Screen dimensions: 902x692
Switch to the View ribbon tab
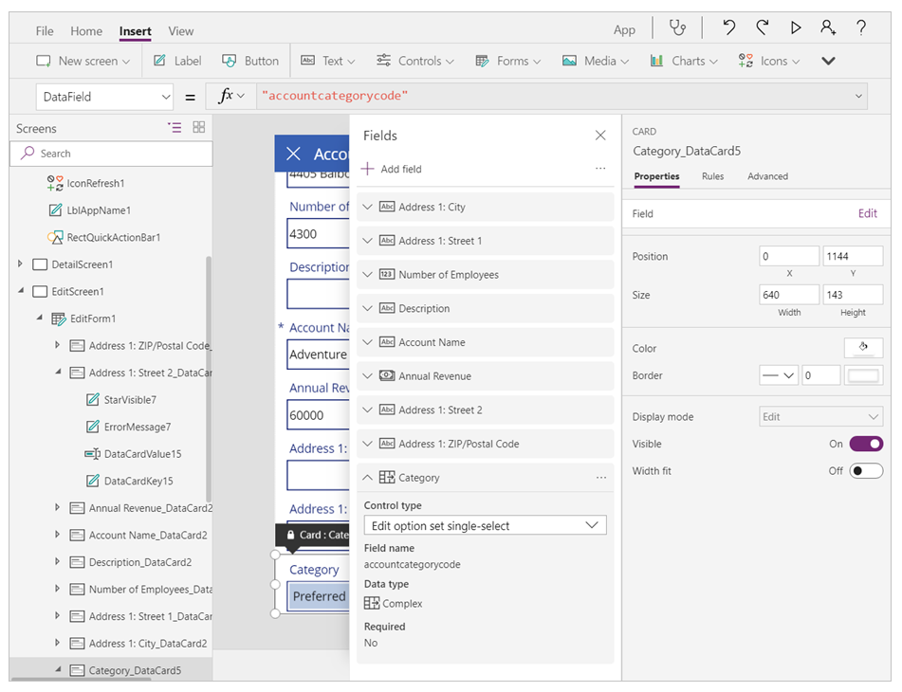[x=180, y=31]
